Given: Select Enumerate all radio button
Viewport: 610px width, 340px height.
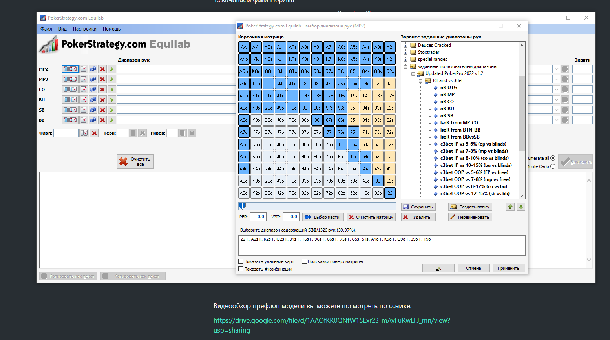Looking at the screenshot, I should point(553,158).
